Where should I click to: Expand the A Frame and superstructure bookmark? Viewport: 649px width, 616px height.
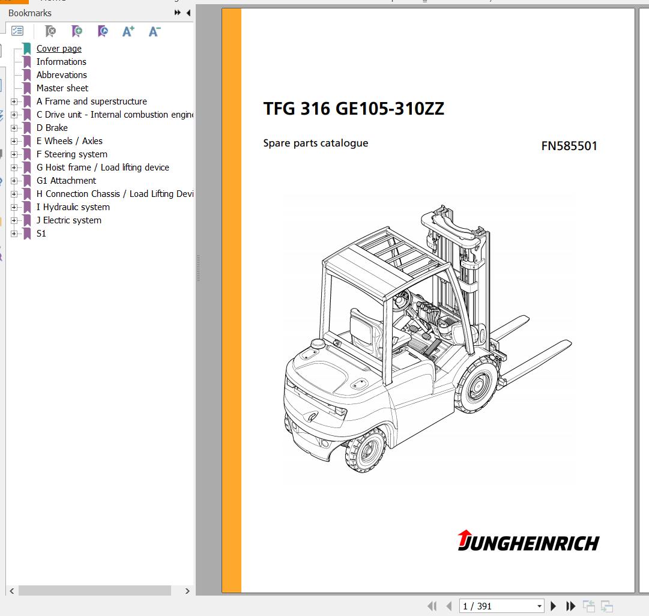pos(14,101)
